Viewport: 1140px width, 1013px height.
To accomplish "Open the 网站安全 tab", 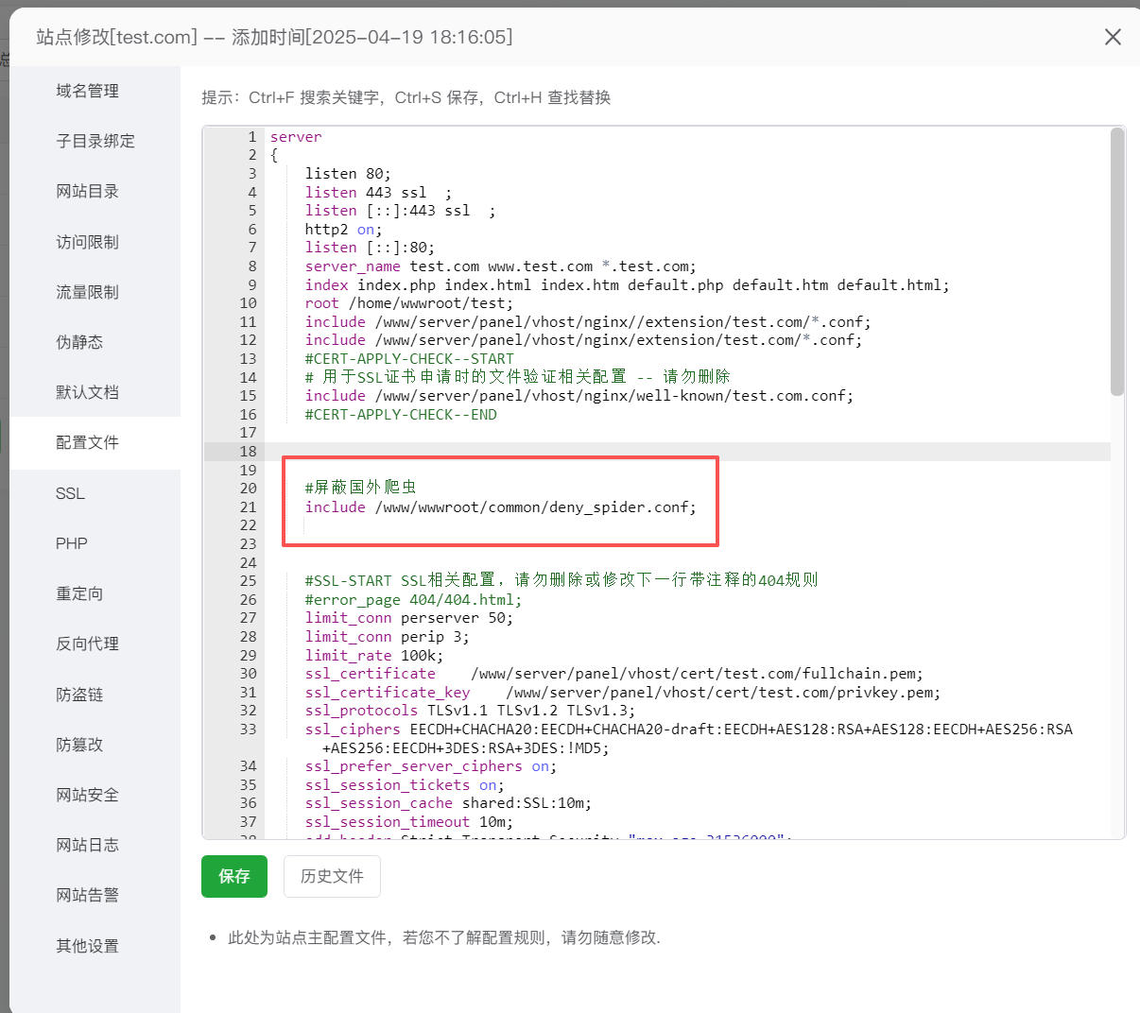I will click(x=87, y=795).
